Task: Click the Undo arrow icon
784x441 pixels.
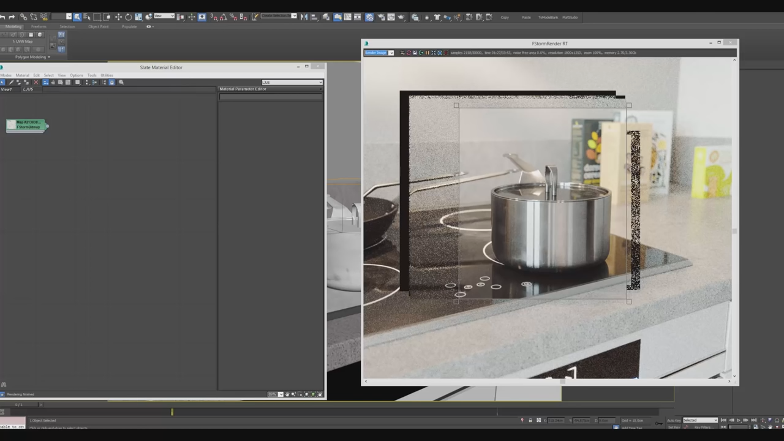Action: click(x=4, y=17)
